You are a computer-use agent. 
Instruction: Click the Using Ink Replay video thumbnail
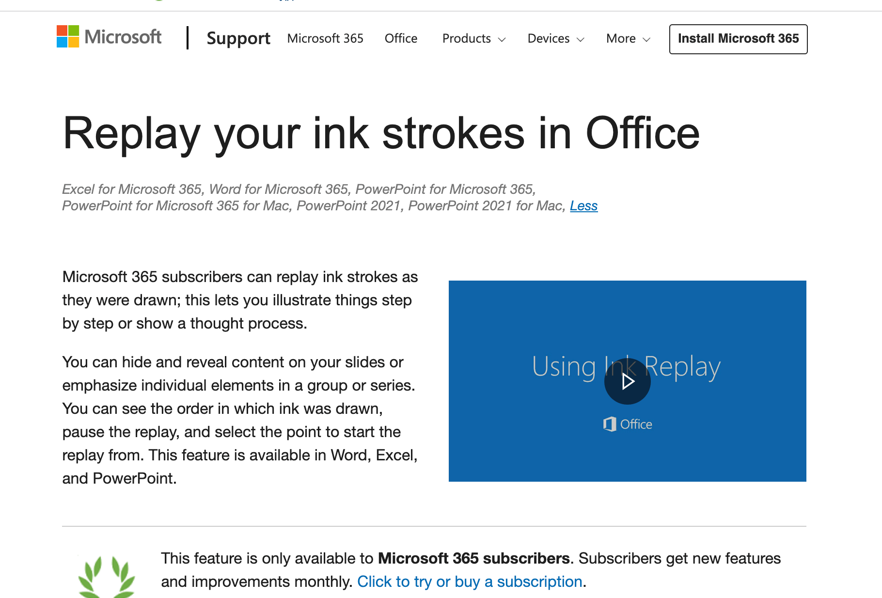point(627,381)
